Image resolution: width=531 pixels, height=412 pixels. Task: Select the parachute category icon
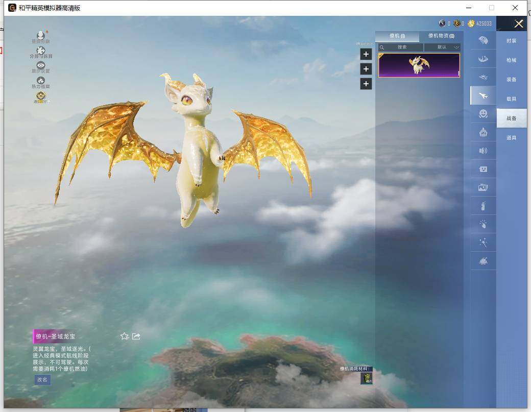483,40
